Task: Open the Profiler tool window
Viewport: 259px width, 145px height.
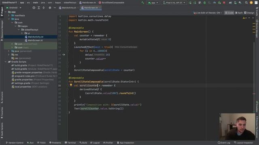Action: [x=108, y=143]
